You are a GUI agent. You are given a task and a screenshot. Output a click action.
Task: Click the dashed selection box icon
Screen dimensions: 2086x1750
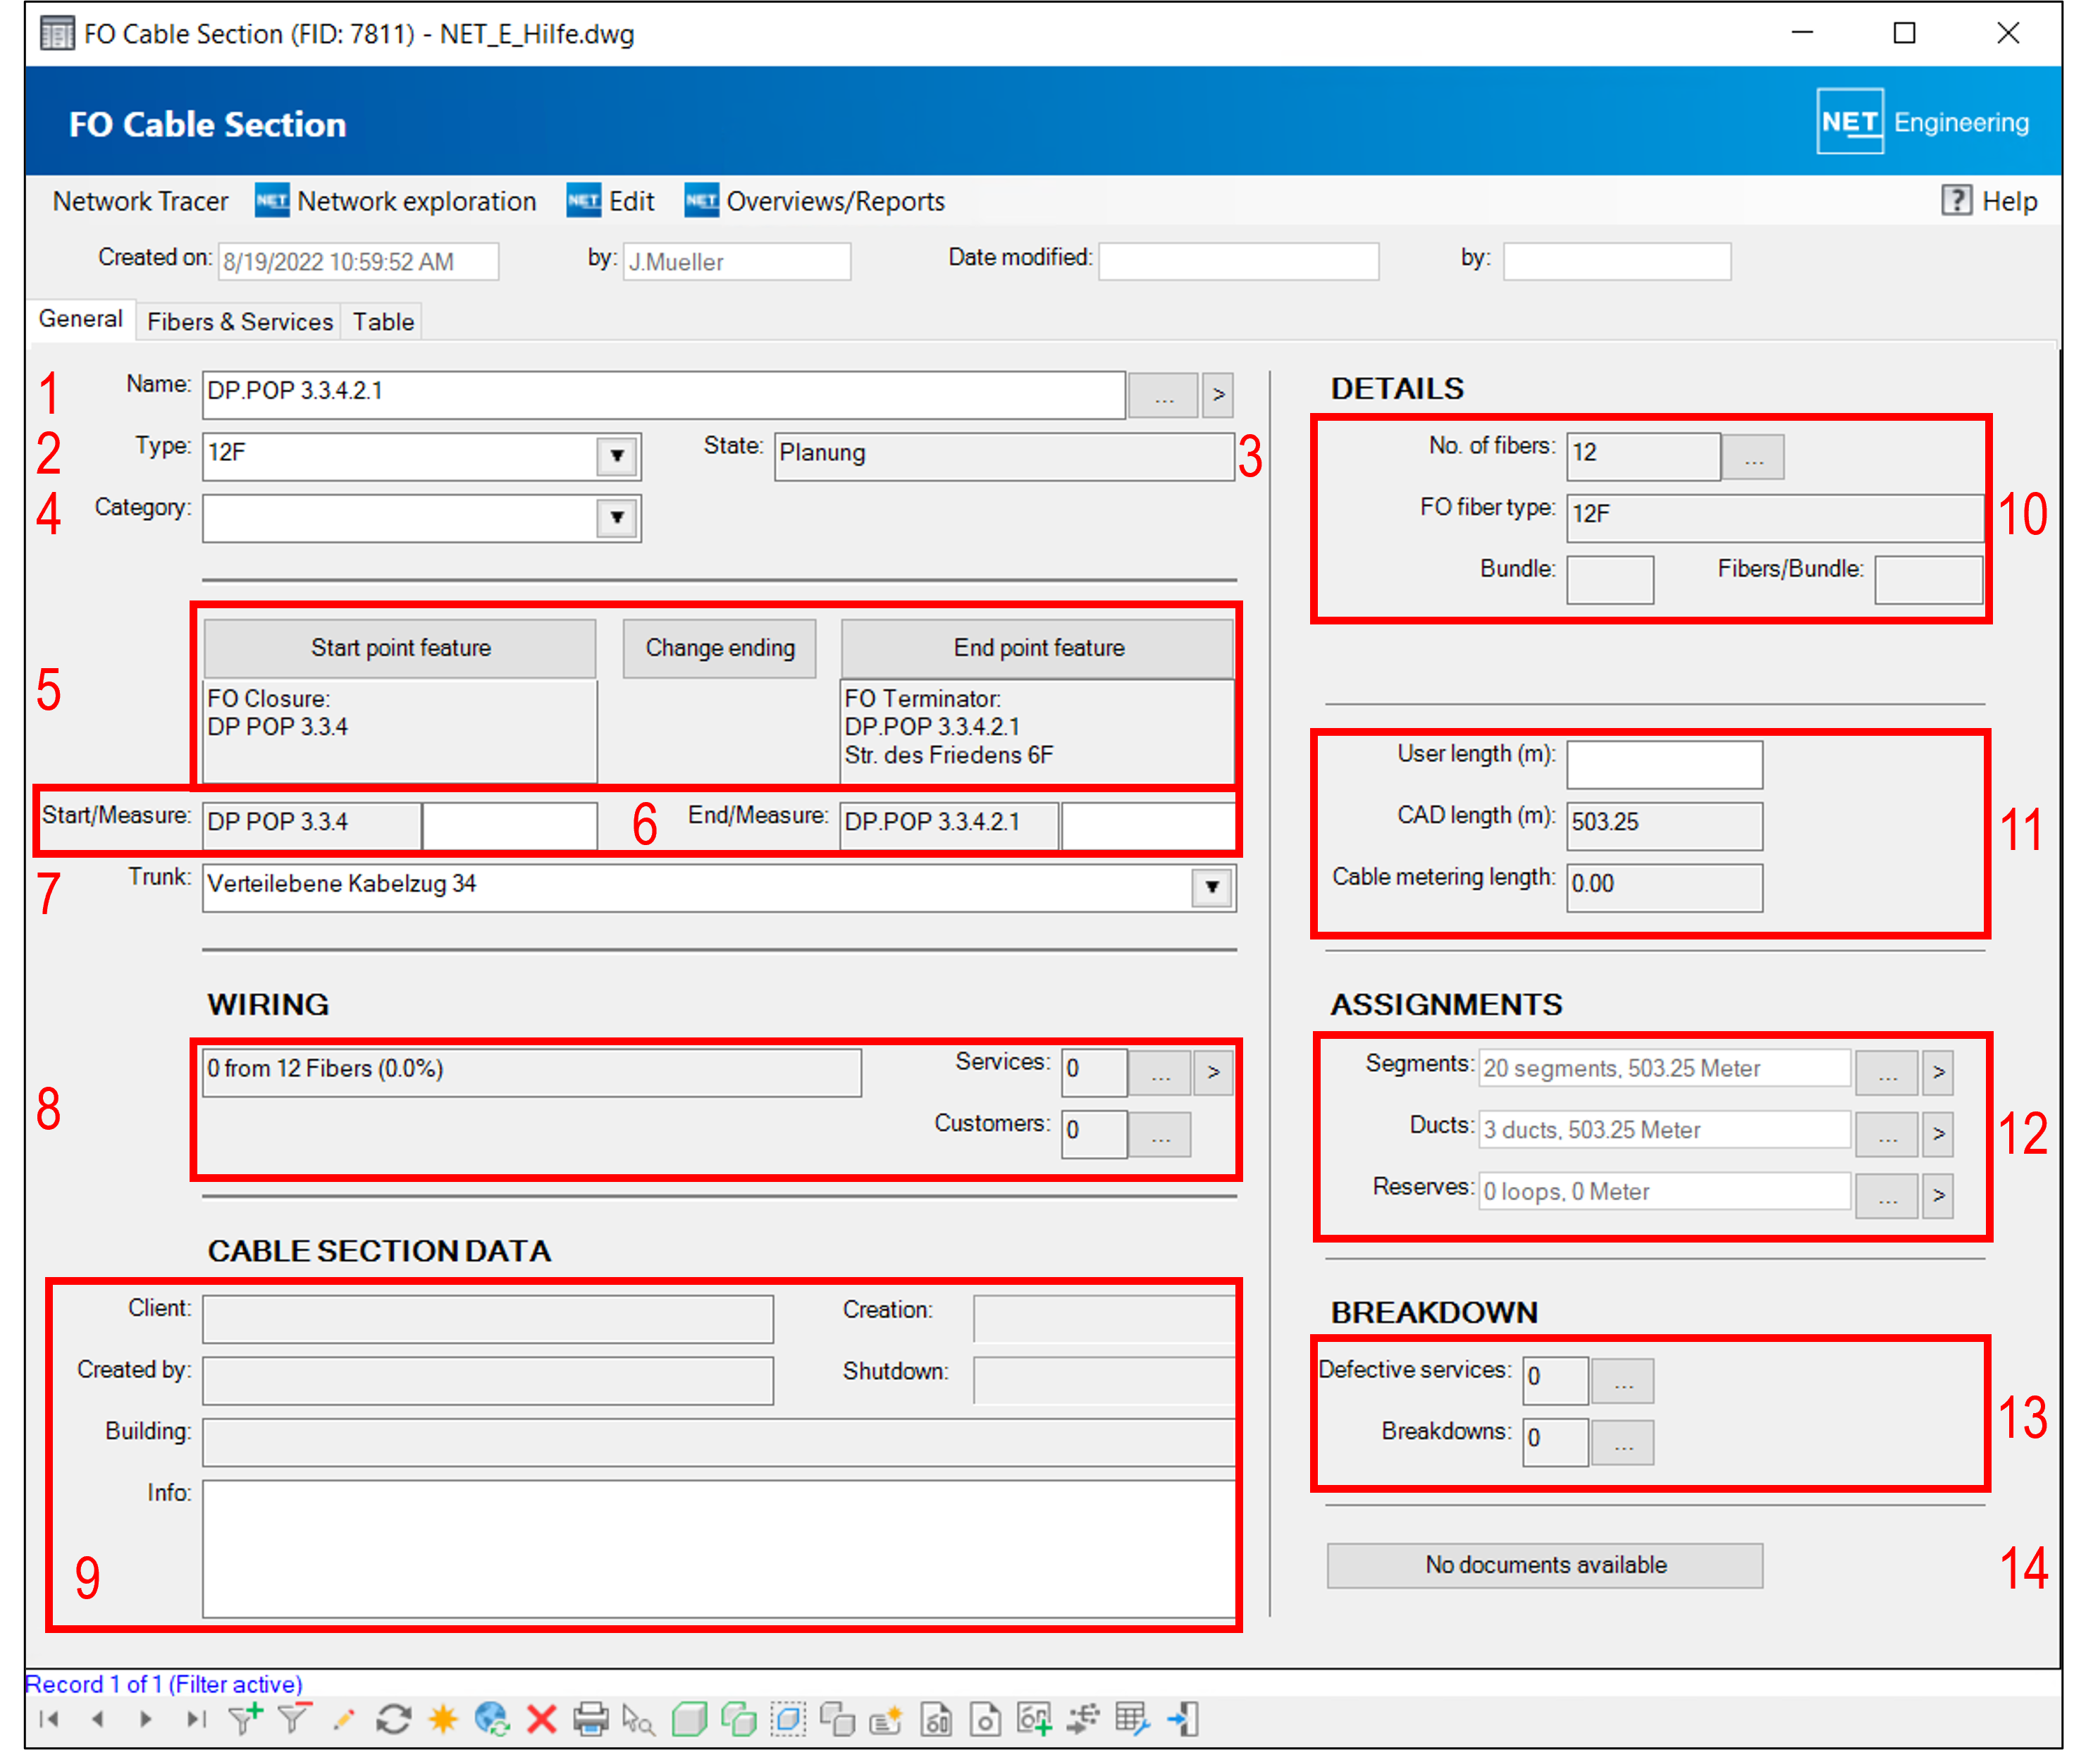pos(788,1719)
